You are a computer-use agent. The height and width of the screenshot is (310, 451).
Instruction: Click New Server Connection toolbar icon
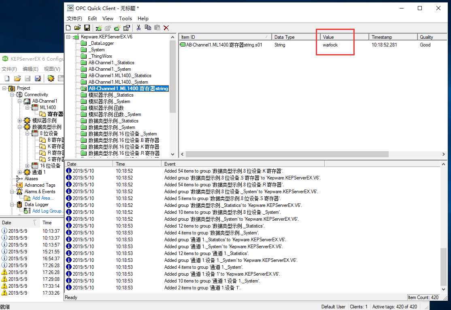point(99,28)
